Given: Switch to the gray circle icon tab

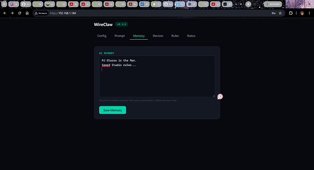Looking at the screenshot, I should click(x=192, y=4).
